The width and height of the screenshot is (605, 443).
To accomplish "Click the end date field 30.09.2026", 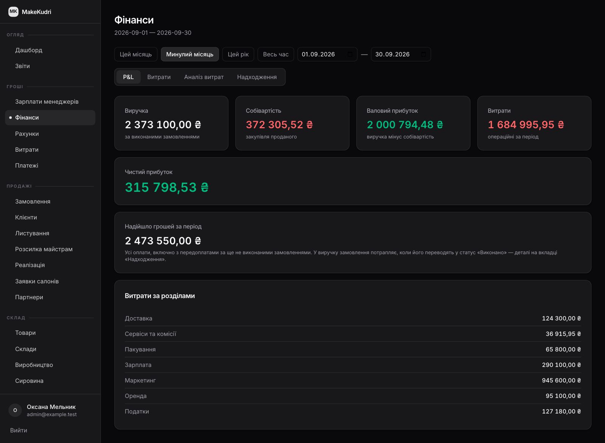I will pos(401,54).
